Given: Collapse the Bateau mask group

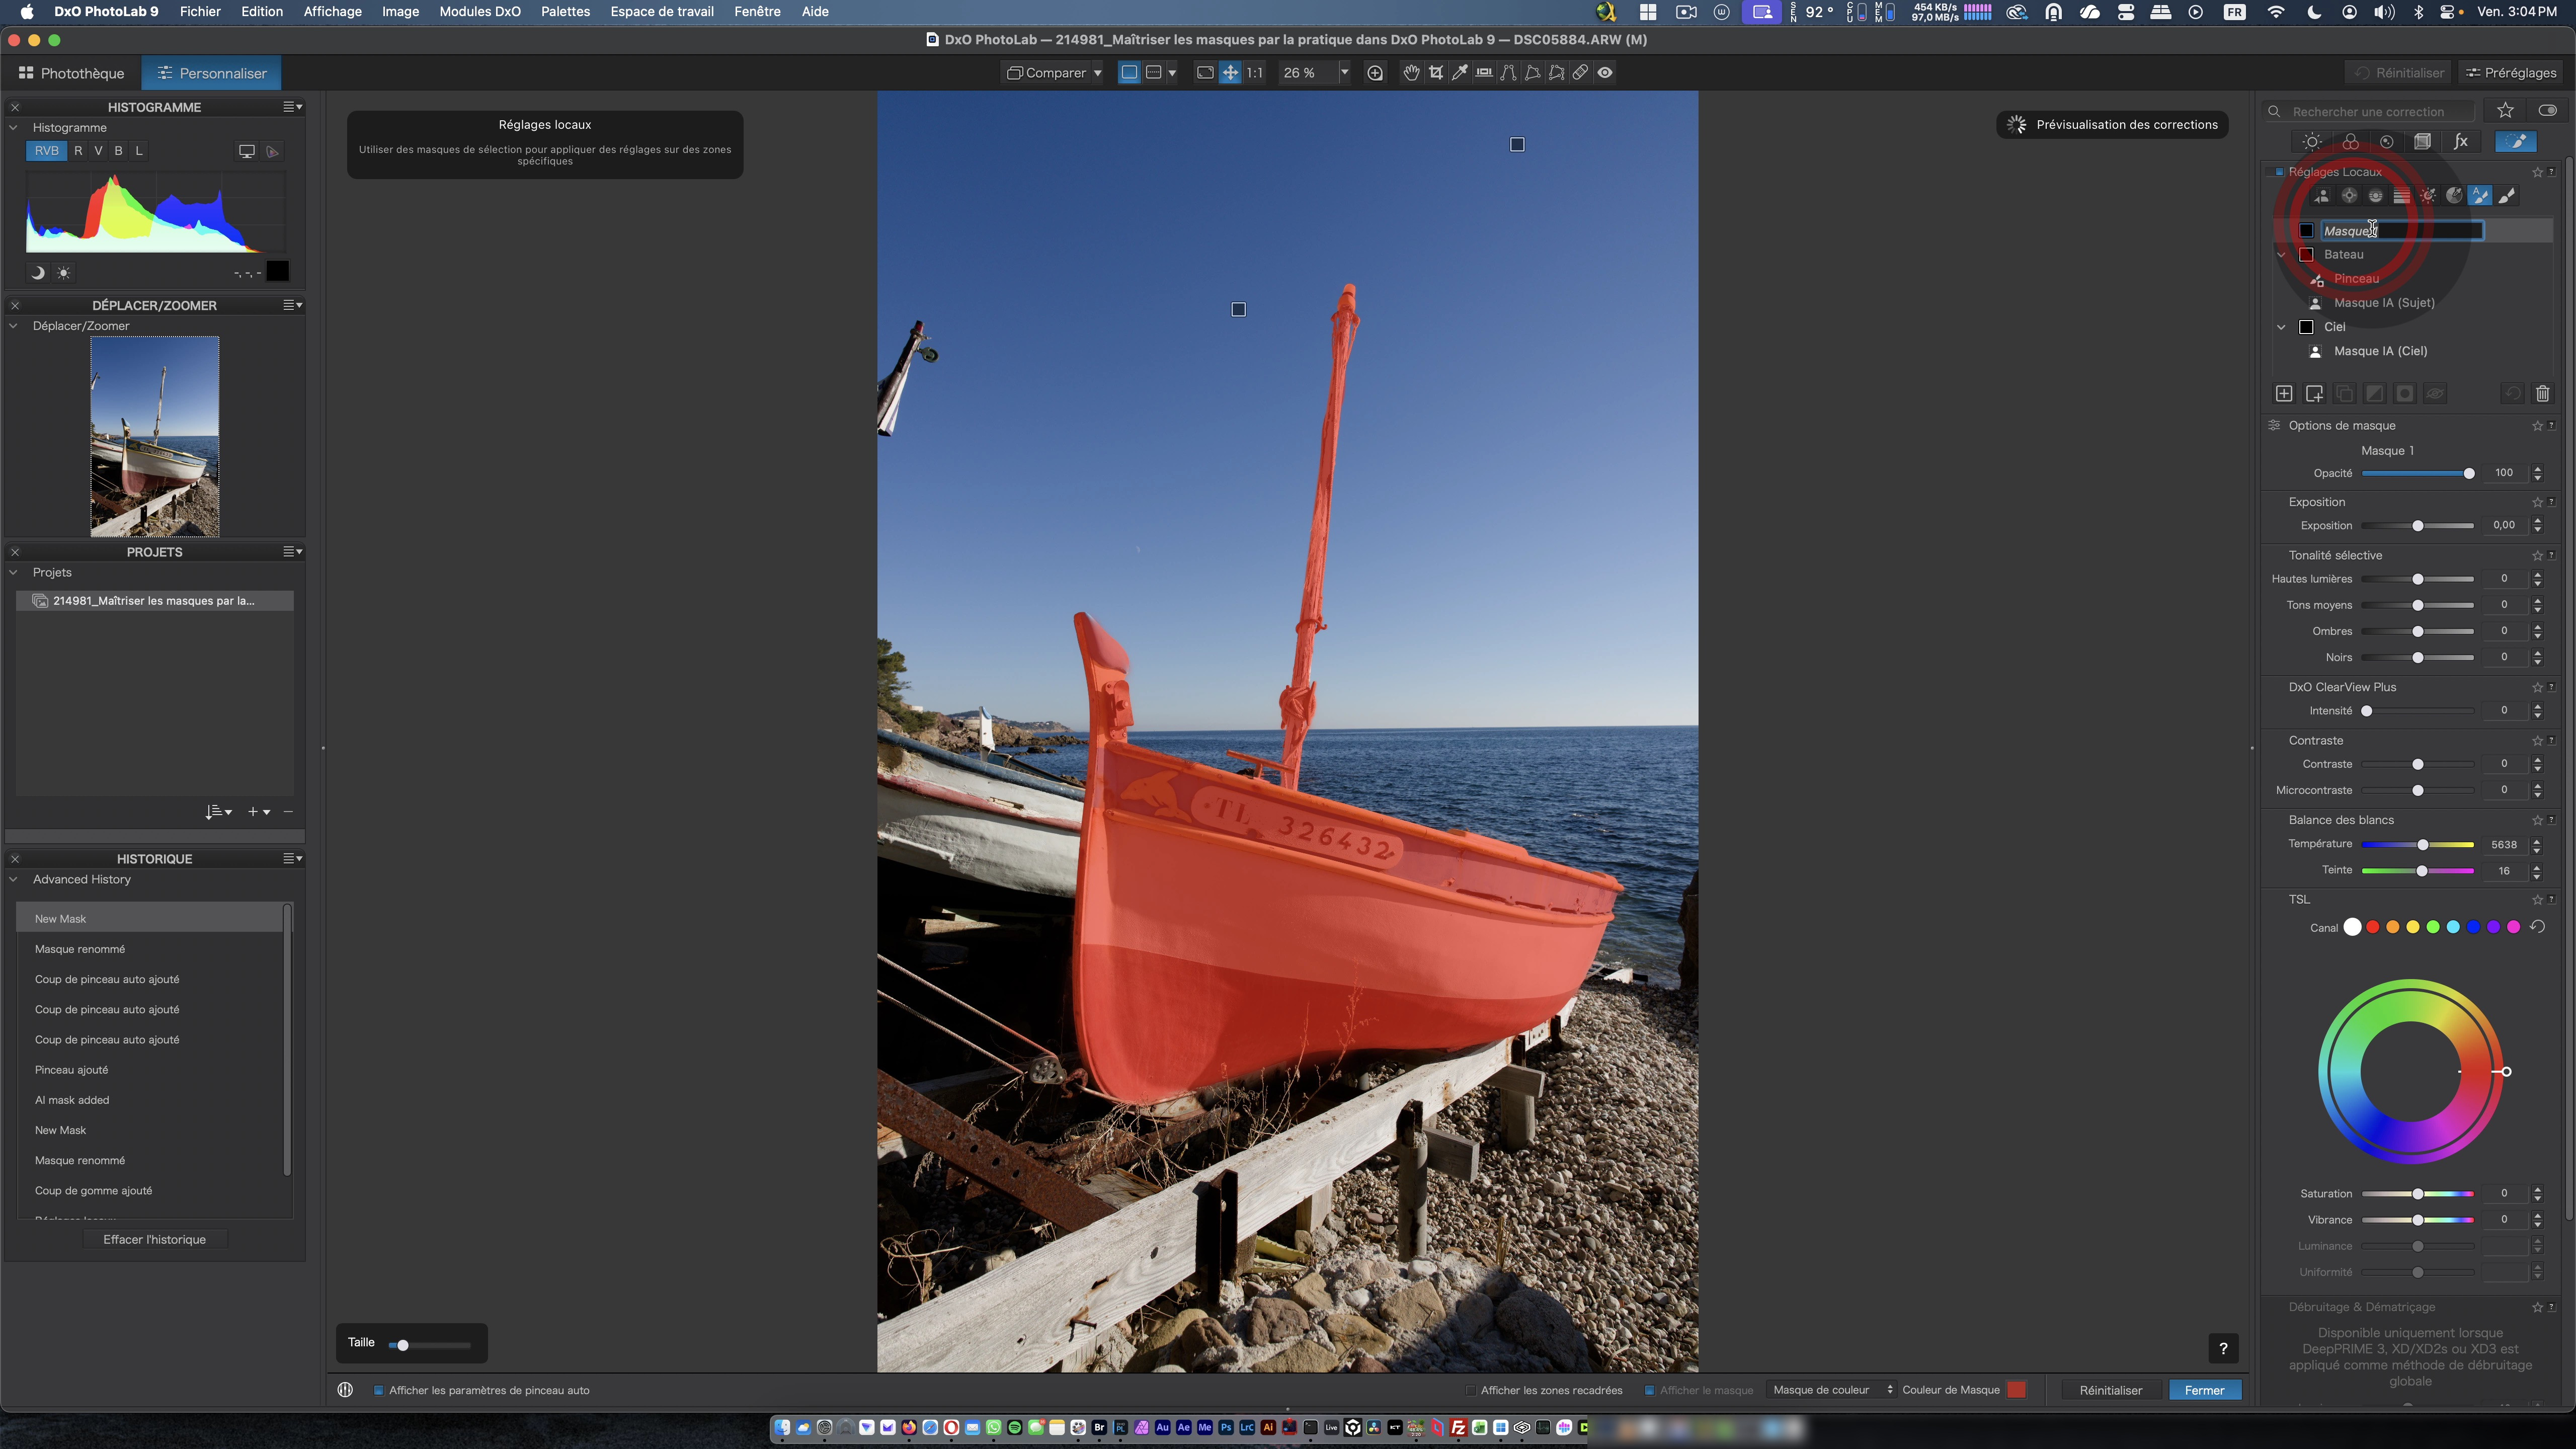Looking at the screenshot, I should pos(2281,255).
